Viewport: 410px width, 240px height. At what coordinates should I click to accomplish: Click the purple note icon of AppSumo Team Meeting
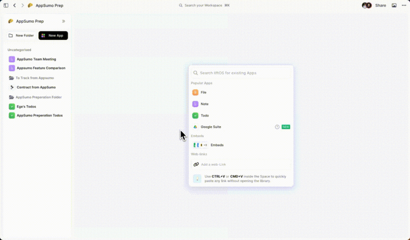point(12,59)
